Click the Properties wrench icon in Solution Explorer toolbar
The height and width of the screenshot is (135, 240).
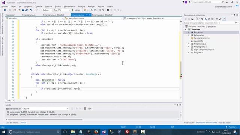220,19
